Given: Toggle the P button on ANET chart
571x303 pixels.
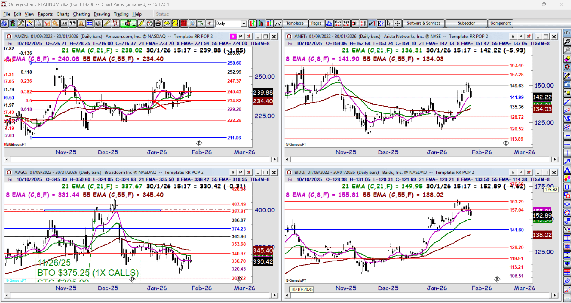Looking at the screenshot, I should click(x=521, y=36).
